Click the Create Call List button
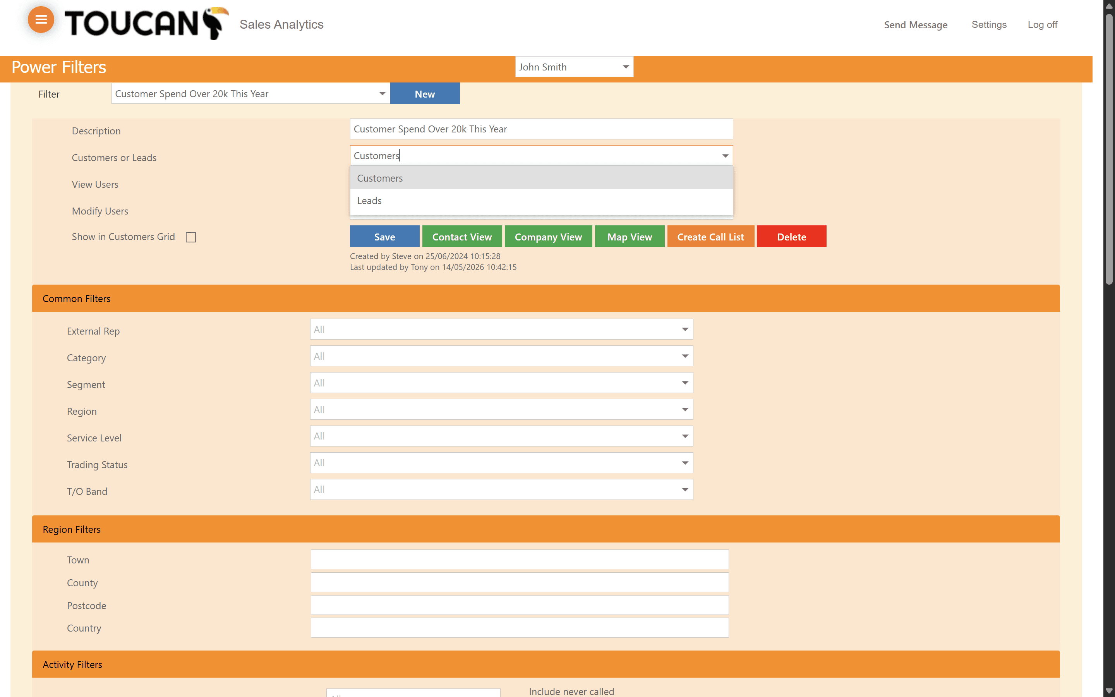This screenshot has height=697, width=1115. (x=710, y=237)
